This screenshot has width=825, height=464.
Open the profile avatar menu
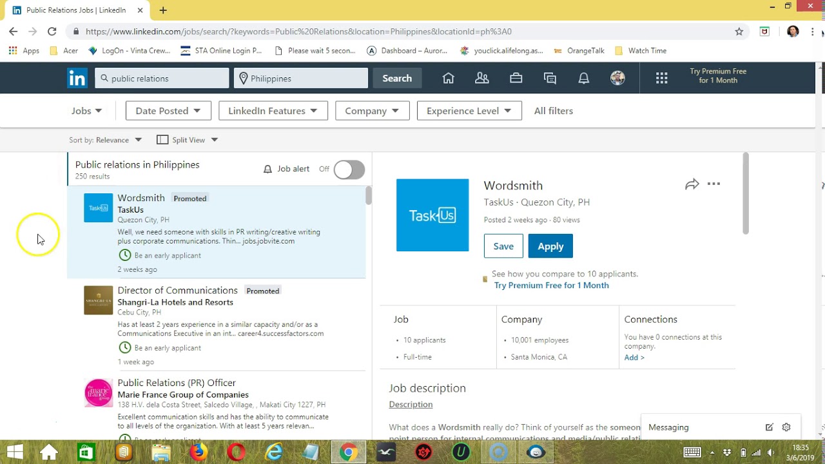coord(617,78)
